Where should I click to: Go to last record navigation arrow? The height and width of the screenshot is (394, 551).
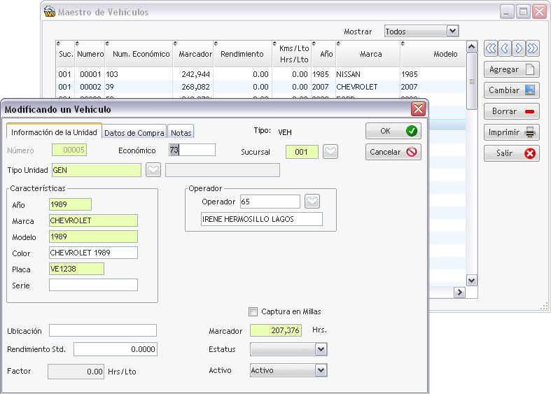533,48
